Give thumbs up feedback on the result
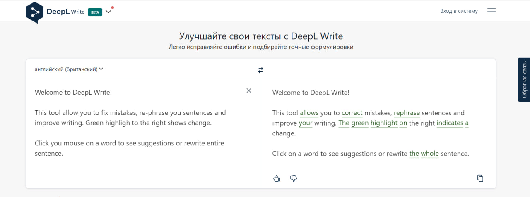The height and width of the screenshot is (197, 530). pos(277,178)
